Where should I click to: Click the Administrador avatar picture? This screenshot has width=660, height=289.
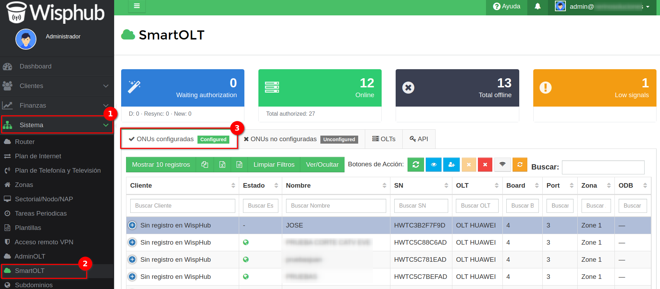coord(26,39)
